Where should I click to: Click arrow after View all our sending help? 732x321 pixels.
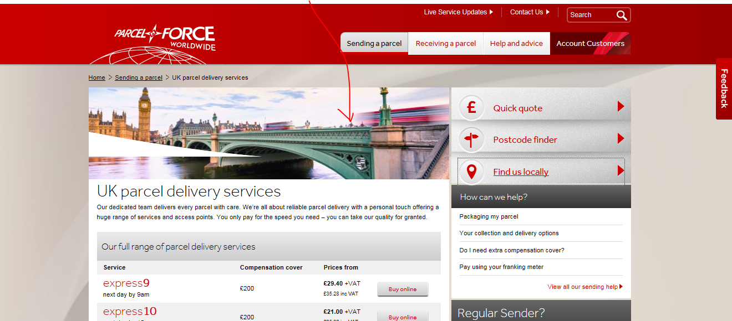point(621,287)
